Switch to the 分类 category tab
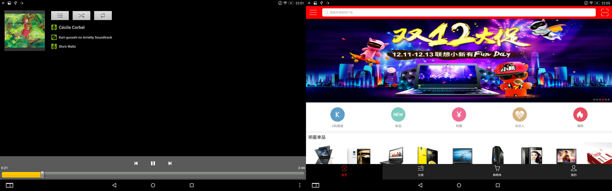612x191 pixels. 421,171
